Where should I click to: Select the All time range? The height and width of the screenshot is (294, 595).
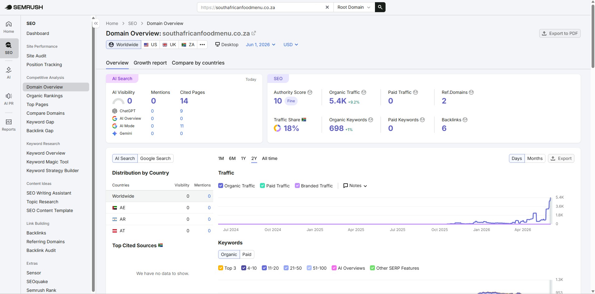tap(270, 158)
